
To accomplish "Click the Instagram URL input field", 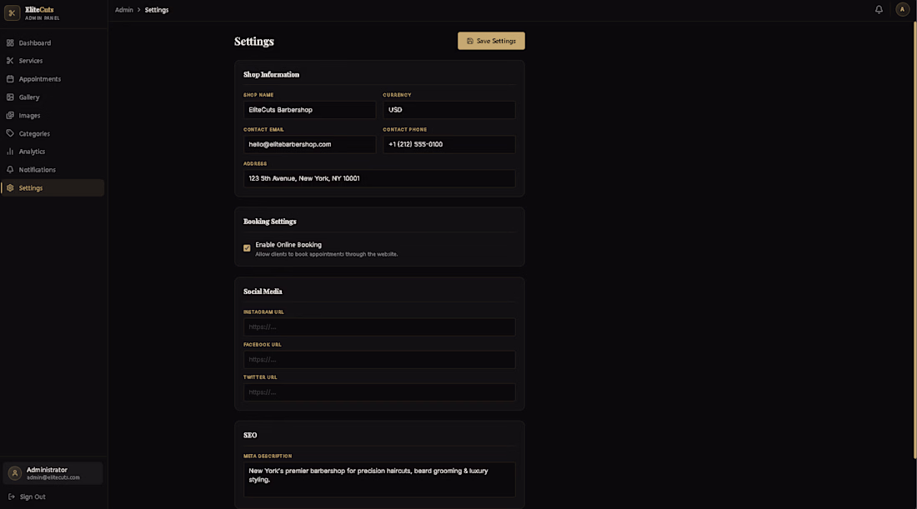I will pos(379,327).
